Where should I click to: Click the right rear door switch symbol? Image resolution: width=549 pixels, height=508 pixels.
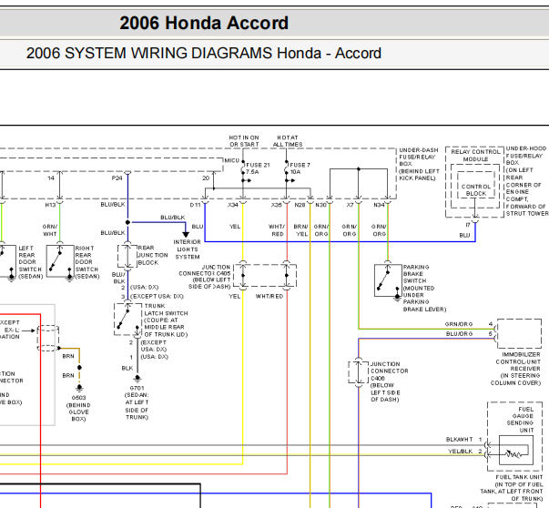click(60, 261)
